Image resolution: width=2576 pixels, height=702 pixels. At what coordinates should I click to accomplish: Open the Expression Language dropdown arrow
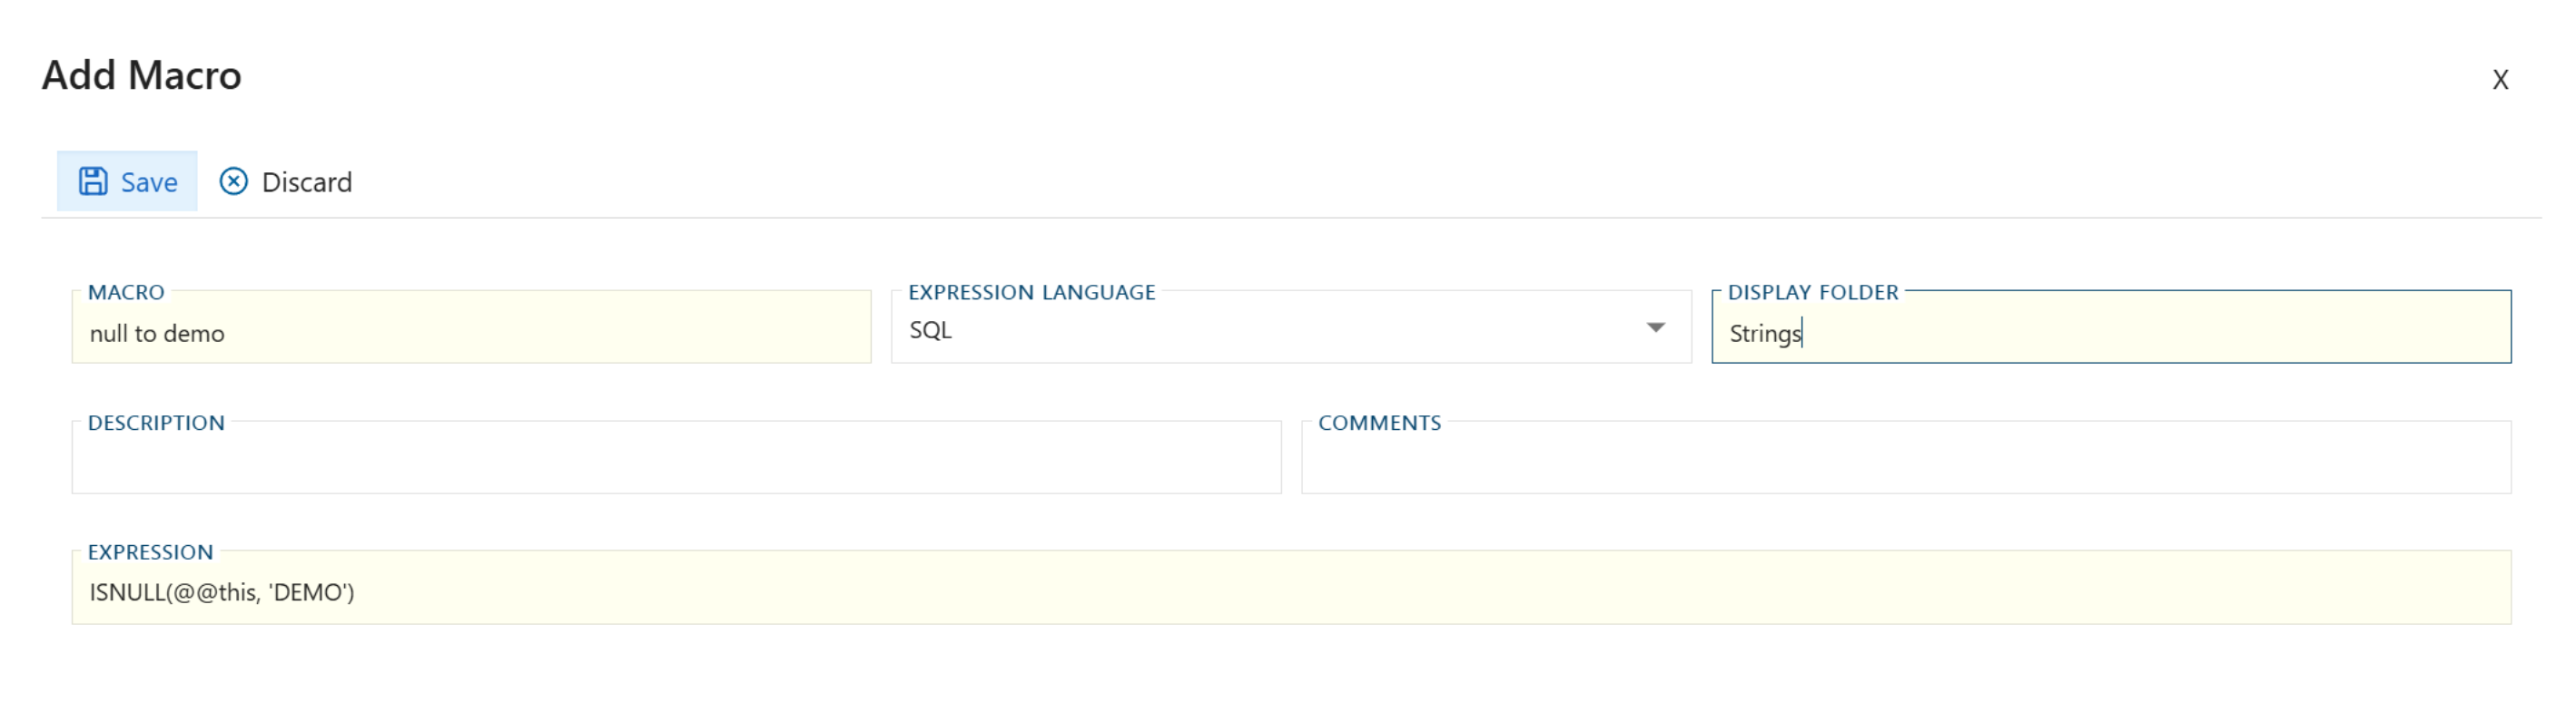[1655, 327]
